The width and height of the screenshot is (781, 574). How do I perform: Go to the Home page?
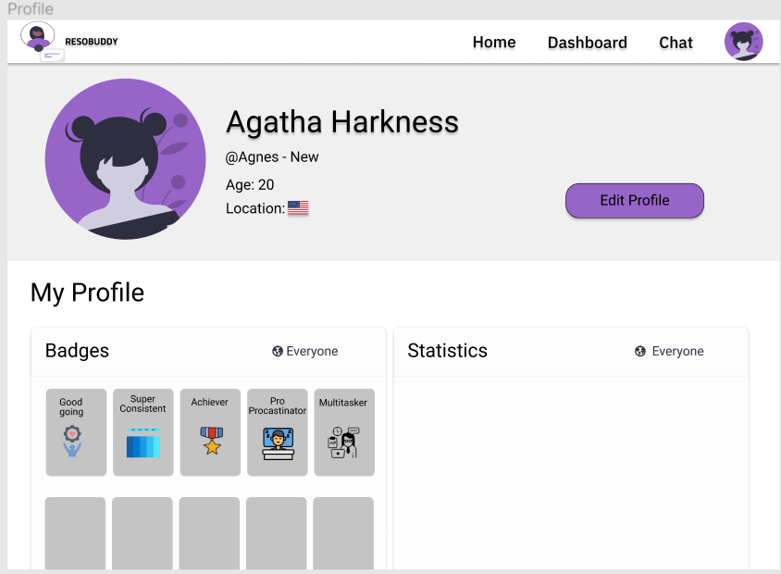tap(494, 43)
